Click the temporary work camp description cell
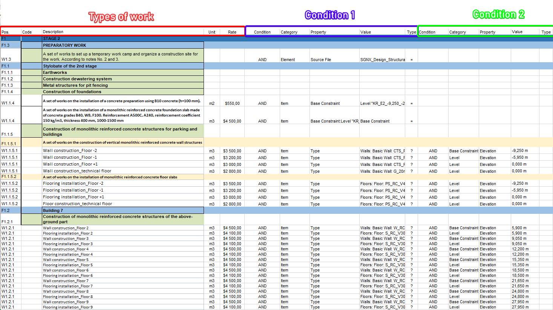Viewport: 553px width, 310px height. 123,56
